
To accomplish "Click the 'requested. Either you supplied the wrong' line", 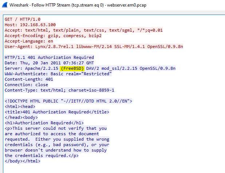I will 57,139.
